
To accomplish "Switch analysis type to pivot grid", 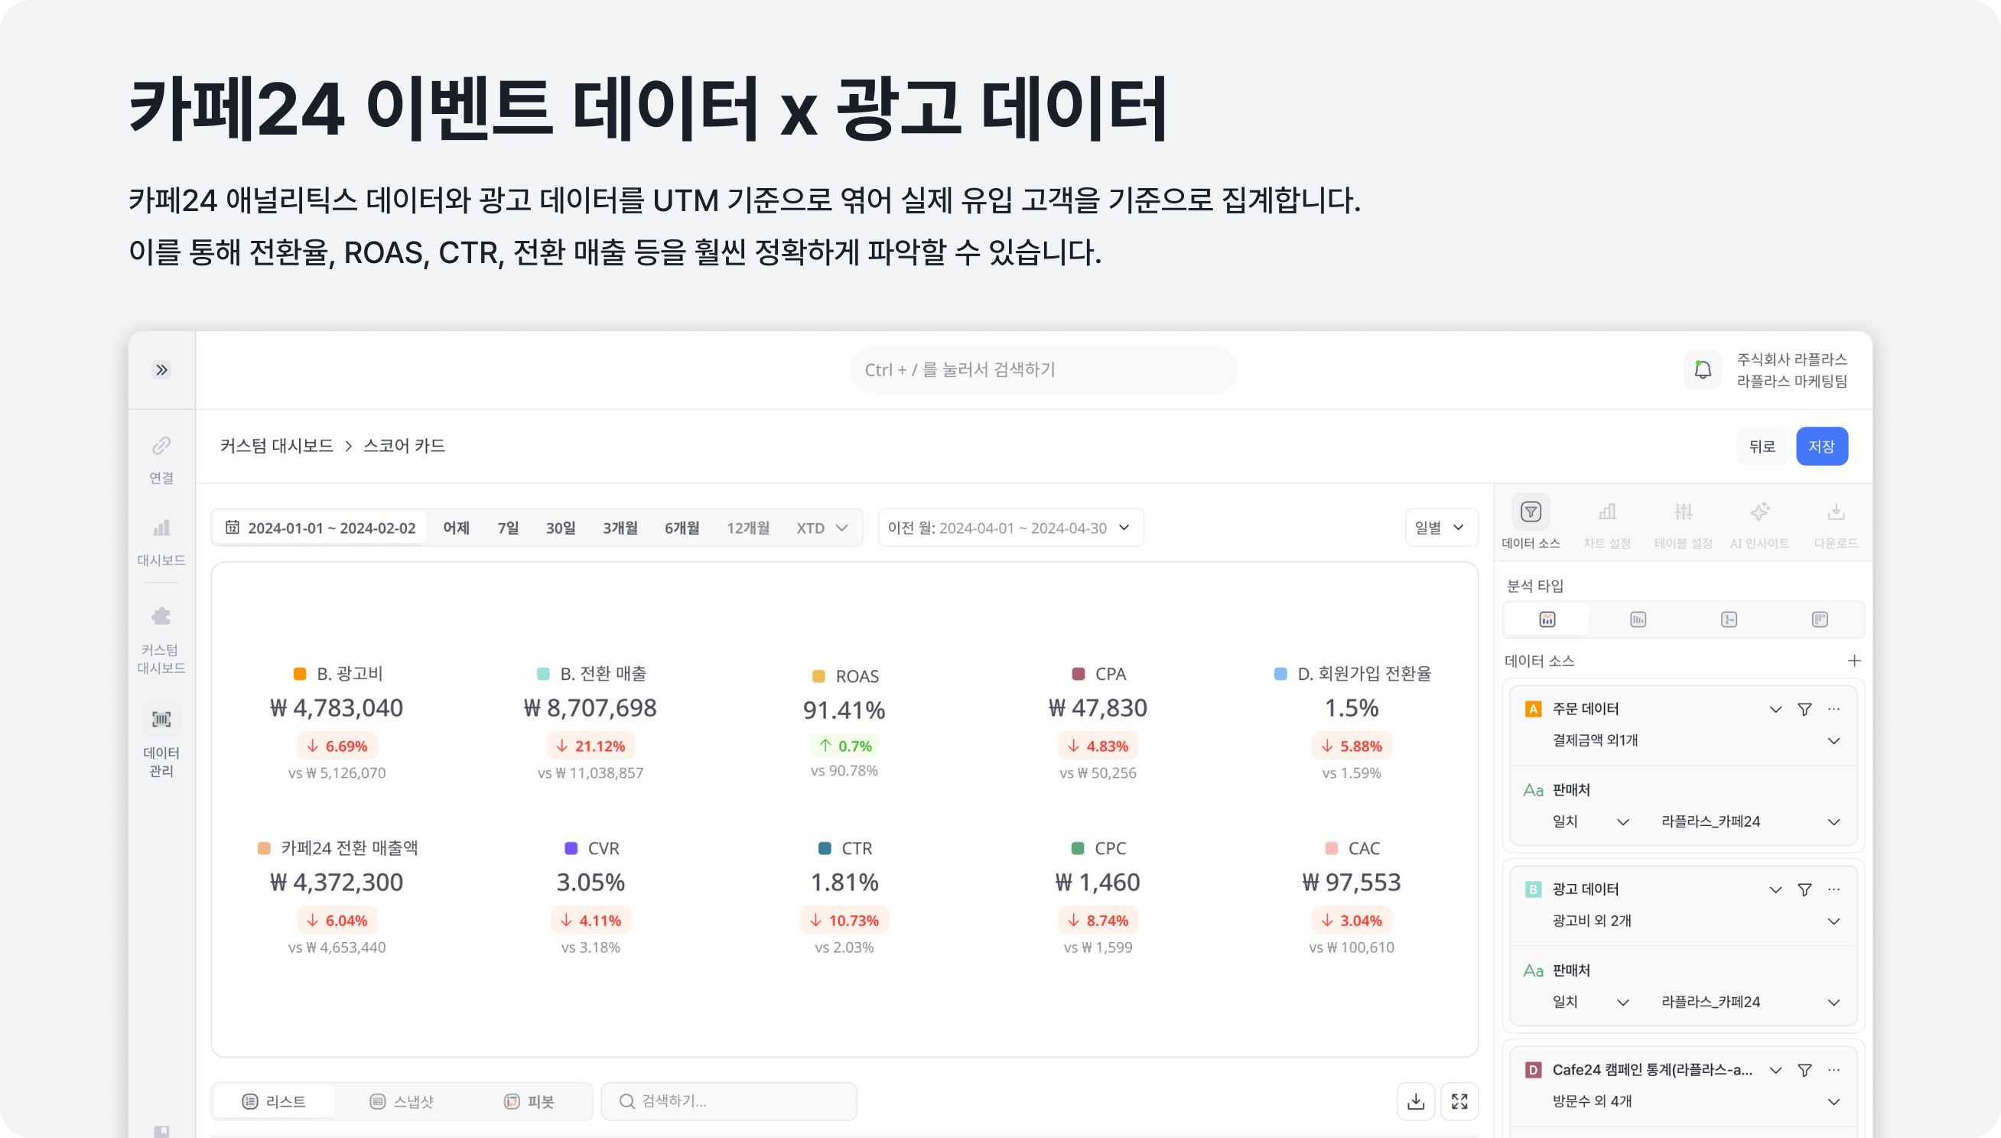I will pyautogui.click(x=1821, y=619).
